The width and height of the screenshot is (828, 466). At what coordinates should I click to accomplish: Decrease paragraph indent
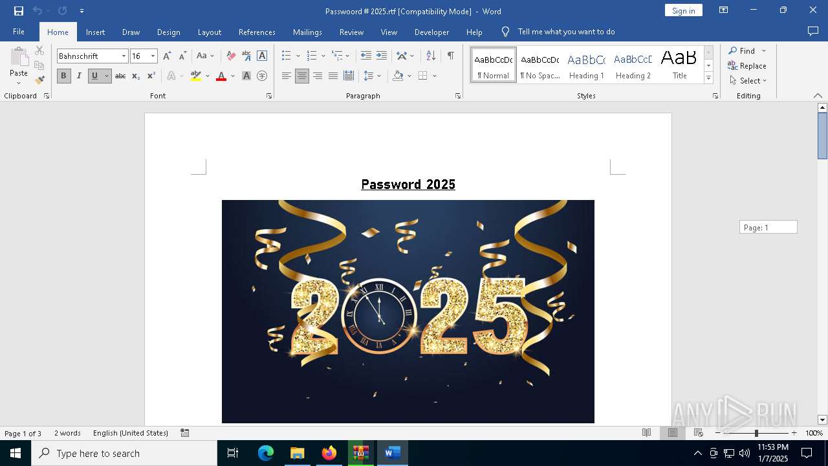tap(366, 56)
